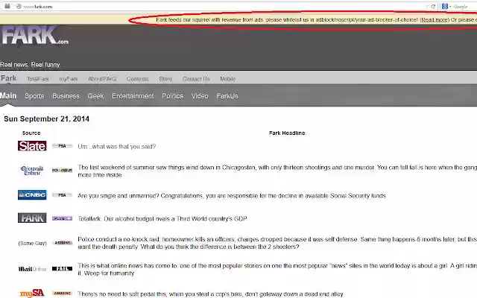Open the stolen cop's bike headline

point(210,294)
